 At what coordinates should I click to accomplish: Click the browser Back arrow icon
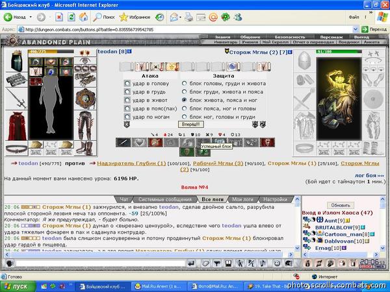pyautogui.click(x=8, y=17)
